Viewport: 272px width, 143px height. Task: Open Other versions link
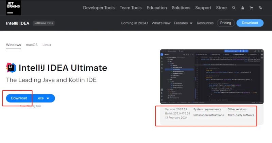[237, 109]
